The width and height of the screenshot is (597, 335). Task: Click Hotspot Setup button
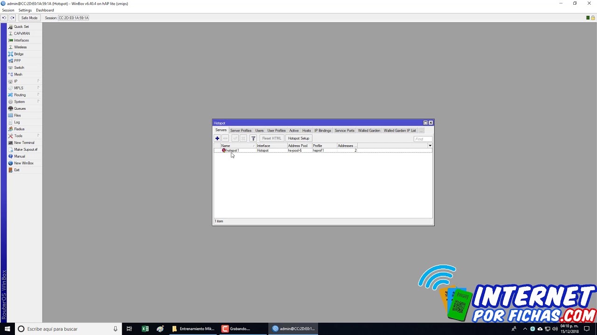[298, 138]
